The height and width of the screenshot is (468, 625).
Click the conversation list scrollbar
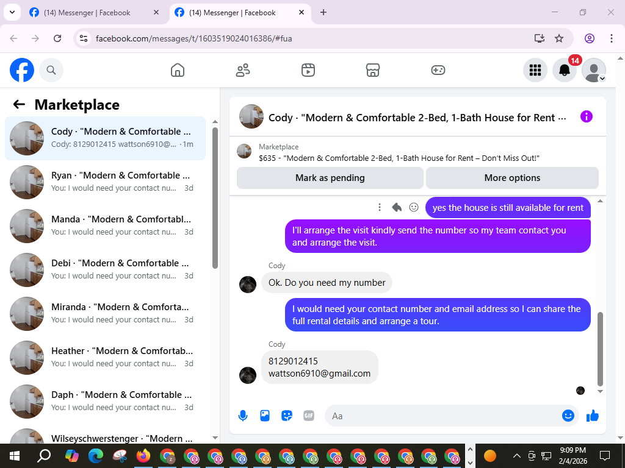pos(215,198)
